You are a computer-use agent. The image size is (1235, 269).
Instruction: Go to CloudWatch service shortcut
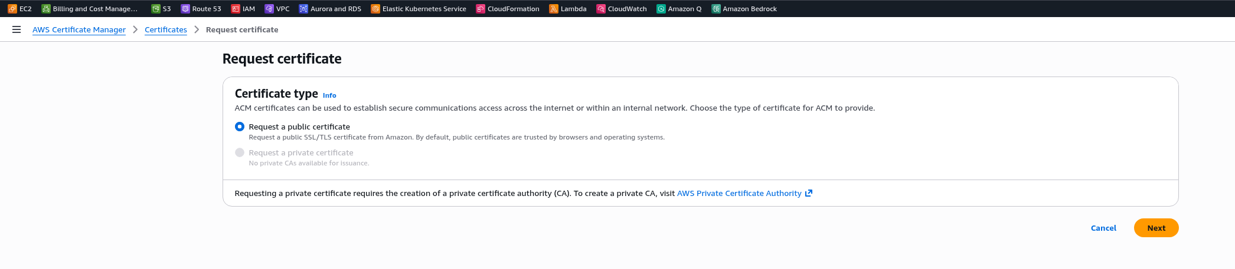coord(622,9)
